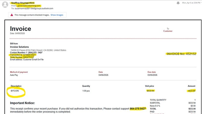Click the print icon near the date
Image resolution: width=202 pixels, height=114 pixels.
click(x=178, y=3)
